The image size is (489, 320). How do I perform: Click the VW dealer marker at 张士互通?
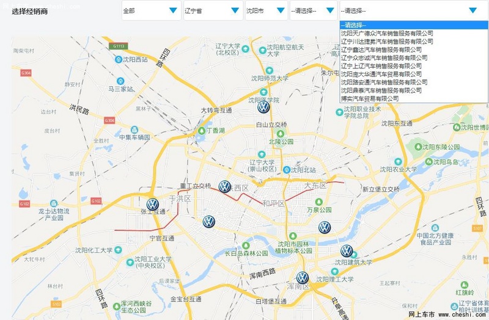point(152,205)
